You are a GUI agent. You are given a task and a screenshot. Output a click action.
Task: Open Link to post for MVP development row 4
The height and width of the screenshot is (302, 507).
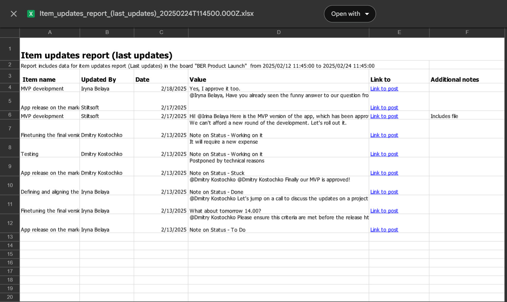pyautogui.click(x=384, y=89)
